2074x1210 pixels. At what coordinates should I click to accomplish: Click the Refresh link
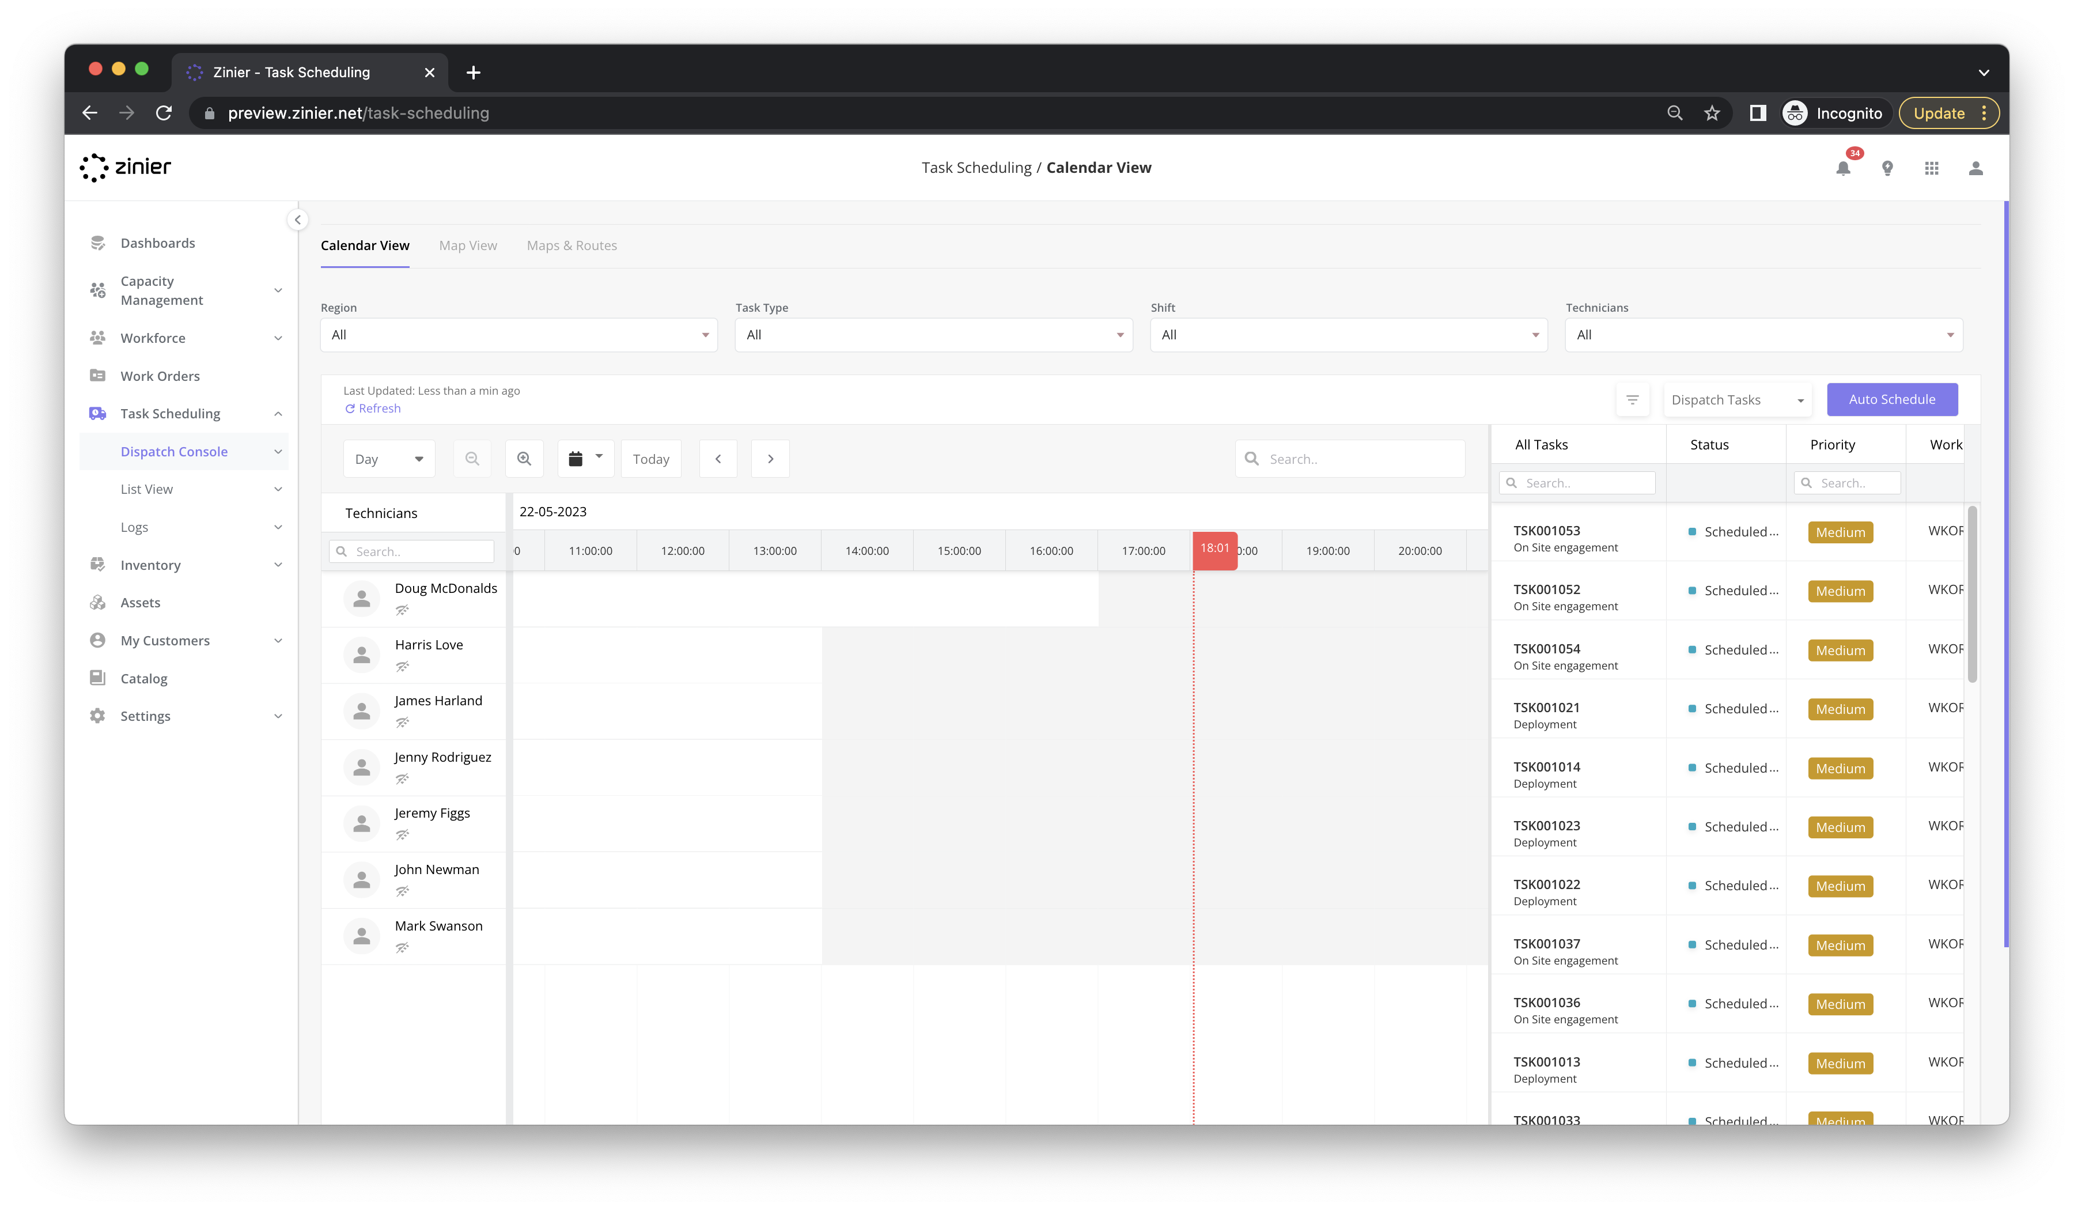point(373,409)
